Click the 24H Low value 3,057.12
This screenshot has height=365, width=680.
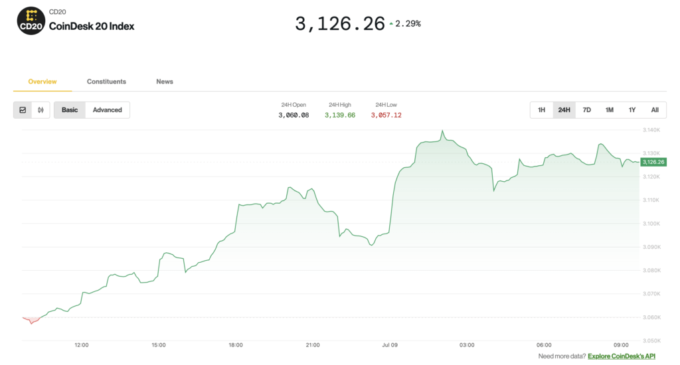click(386, 115)
